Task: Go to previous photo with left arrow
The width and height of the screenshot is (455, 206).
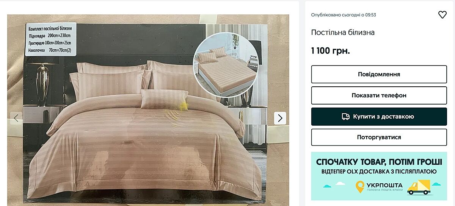Action: (16, 118)
